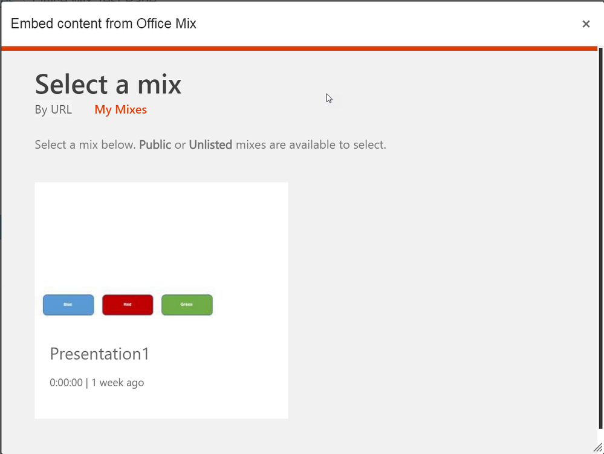This screenshot has height=454, width=604.
Task: Click the 0:00:00 duration label
Action: point(66,383)
